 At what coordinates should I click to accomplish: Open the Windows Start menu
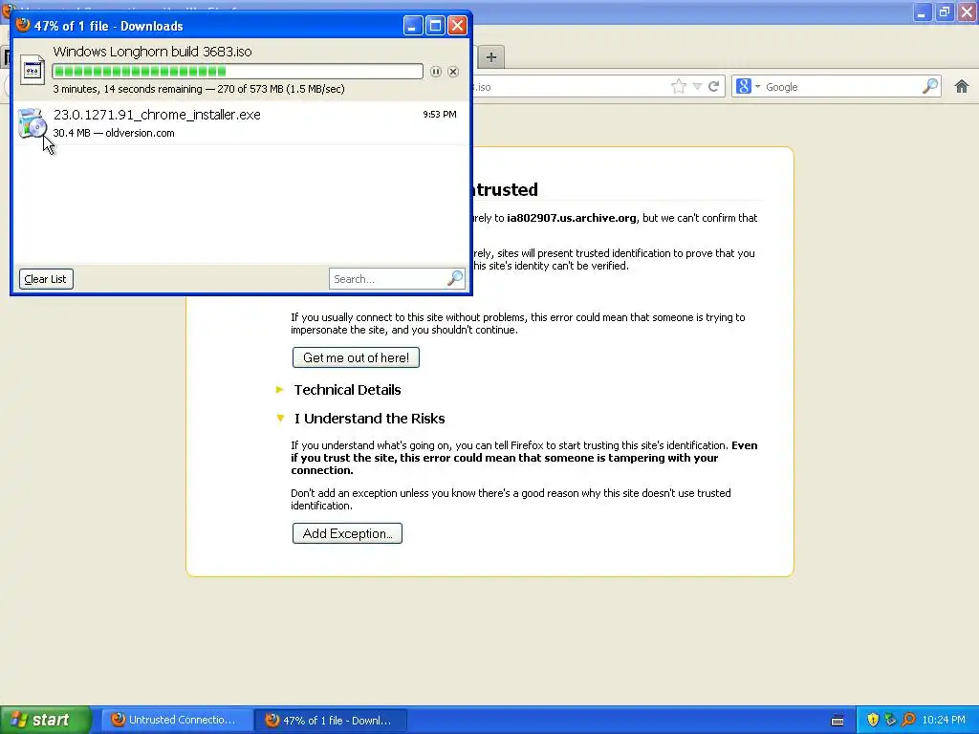point(45,720)
